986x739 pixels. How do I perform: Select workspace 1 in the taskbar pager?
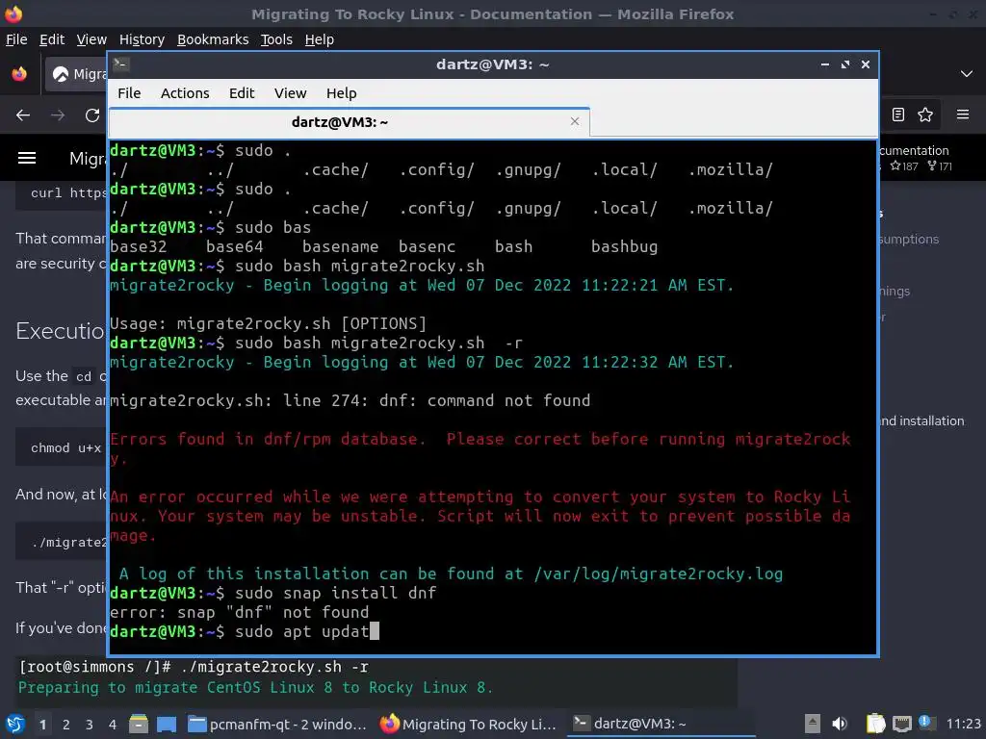(42, 725)
